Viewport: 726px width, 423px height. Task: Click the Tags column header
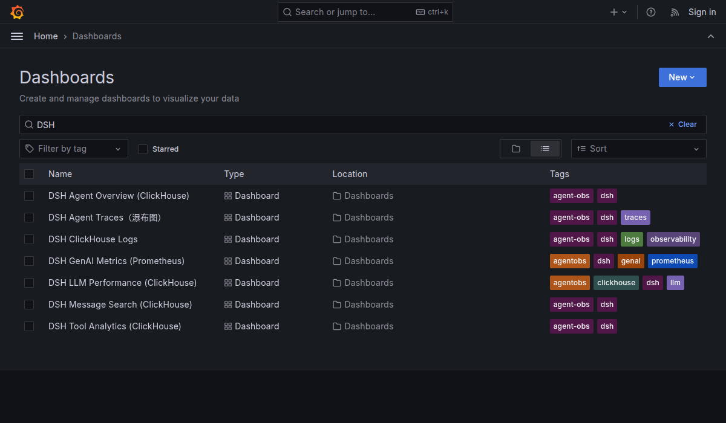560,174
